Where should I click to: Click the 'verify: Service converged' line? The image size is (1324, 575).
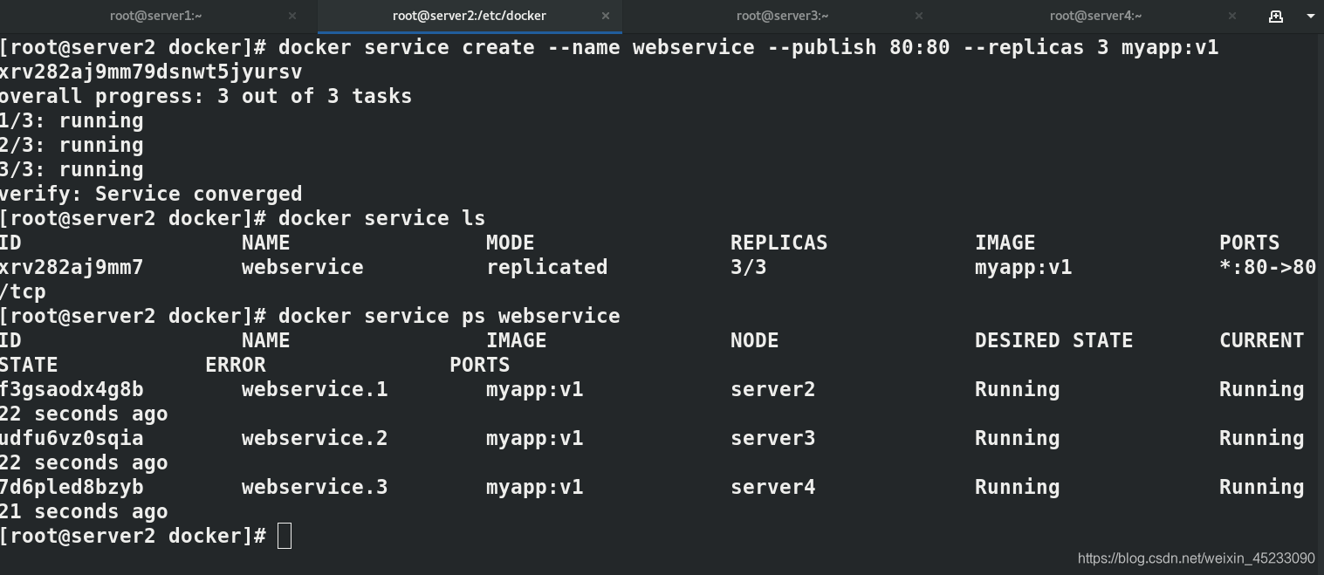pos(151,194)
